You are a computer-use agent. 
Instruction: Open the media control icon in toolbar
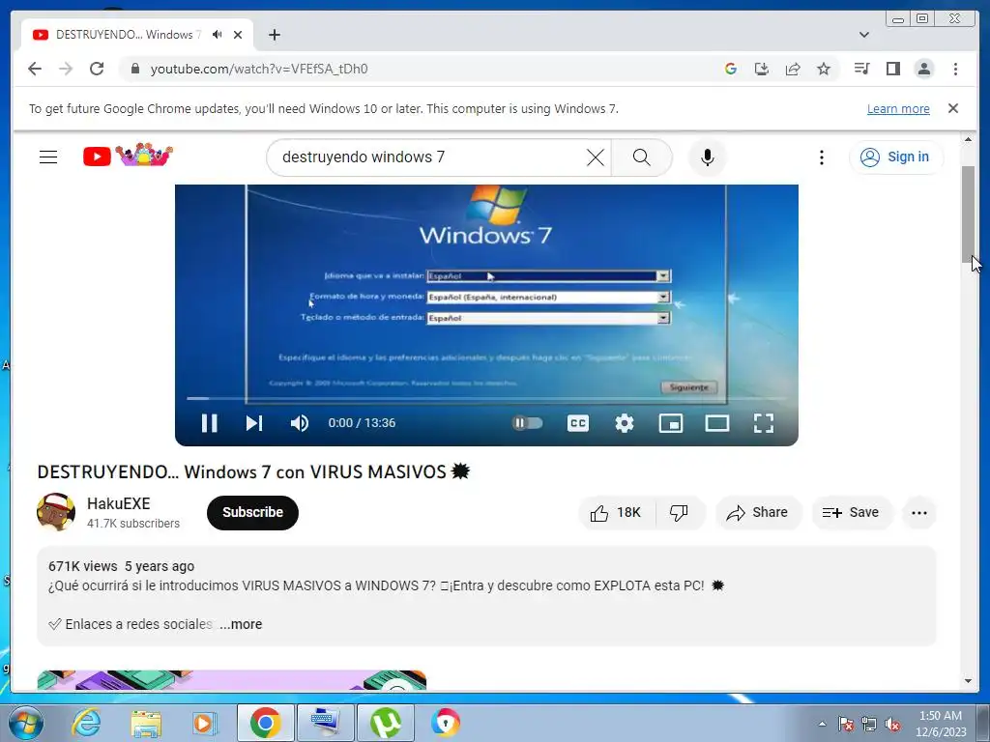tap(861, 69)
